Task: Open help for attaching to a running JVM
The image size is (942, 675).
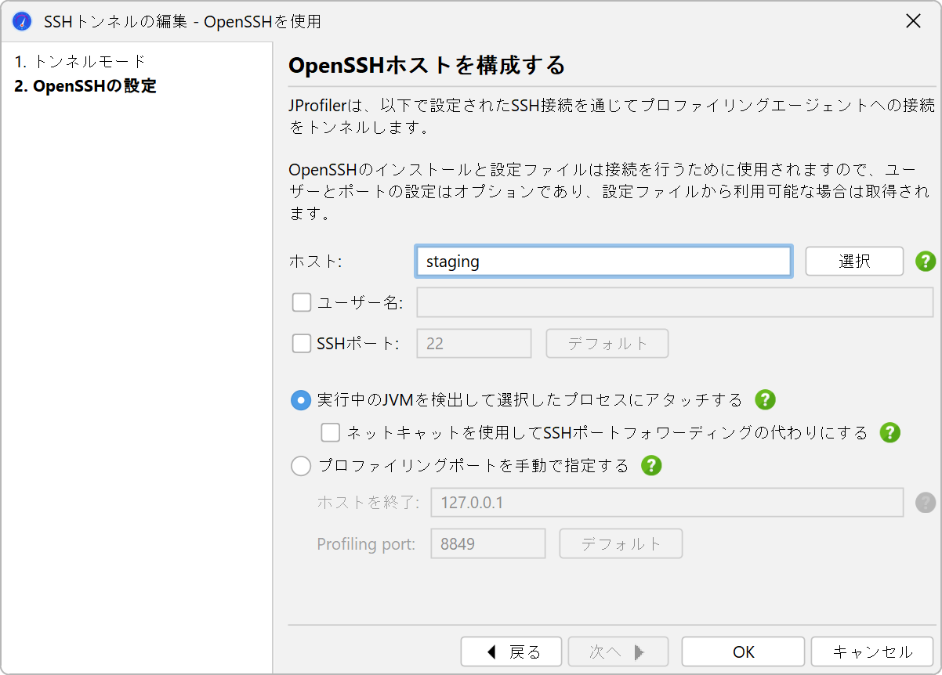Action: tap(765, 400)
